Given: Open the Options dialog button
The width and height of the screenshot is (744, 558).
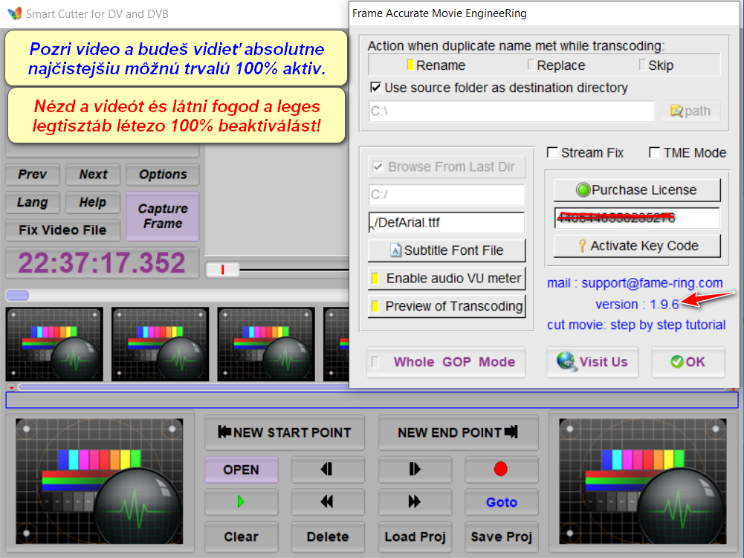Looking at the screenshot, I should tap(162, 174).
